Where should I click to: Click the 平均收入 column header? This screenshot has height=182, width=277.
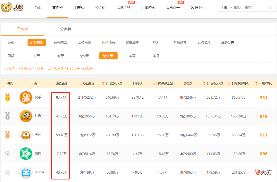tap(137, 83)
